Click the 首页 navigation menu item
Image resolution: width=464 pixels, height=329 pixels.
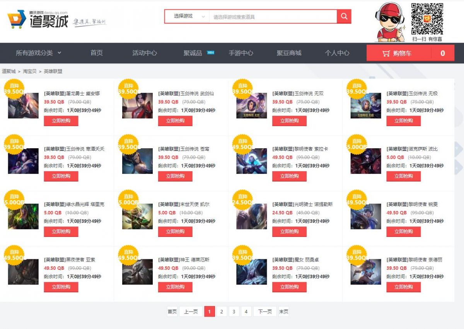click(96, 53)
